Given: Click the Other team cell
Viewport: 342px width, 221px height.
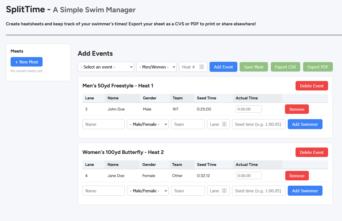Looking at the screenshot, I should pyautogui.click(x=177, y=176).
